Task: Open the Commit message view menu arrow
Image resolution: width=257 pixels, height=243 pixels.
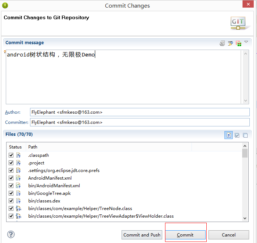Action: click(x=246, y=42)
